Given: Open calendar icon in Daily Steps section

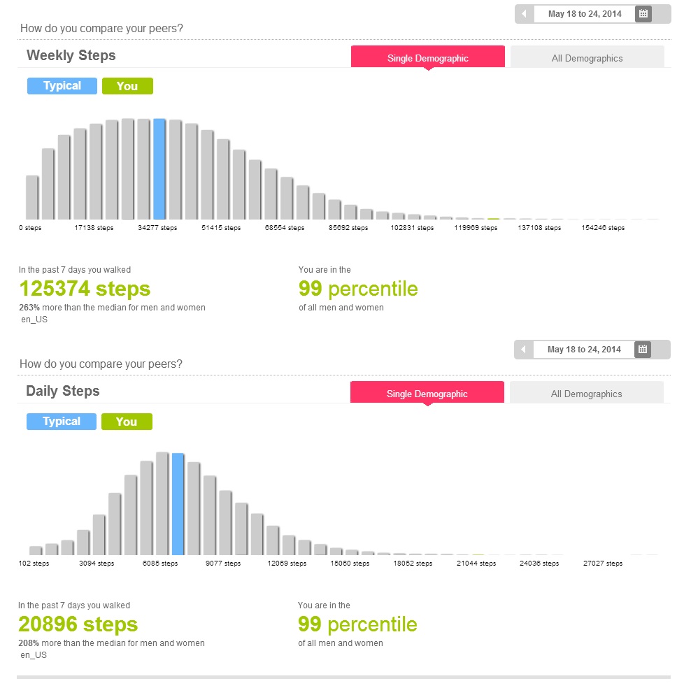Looking at the screenshot, I should pyautogui.click(x=643, y=350).
